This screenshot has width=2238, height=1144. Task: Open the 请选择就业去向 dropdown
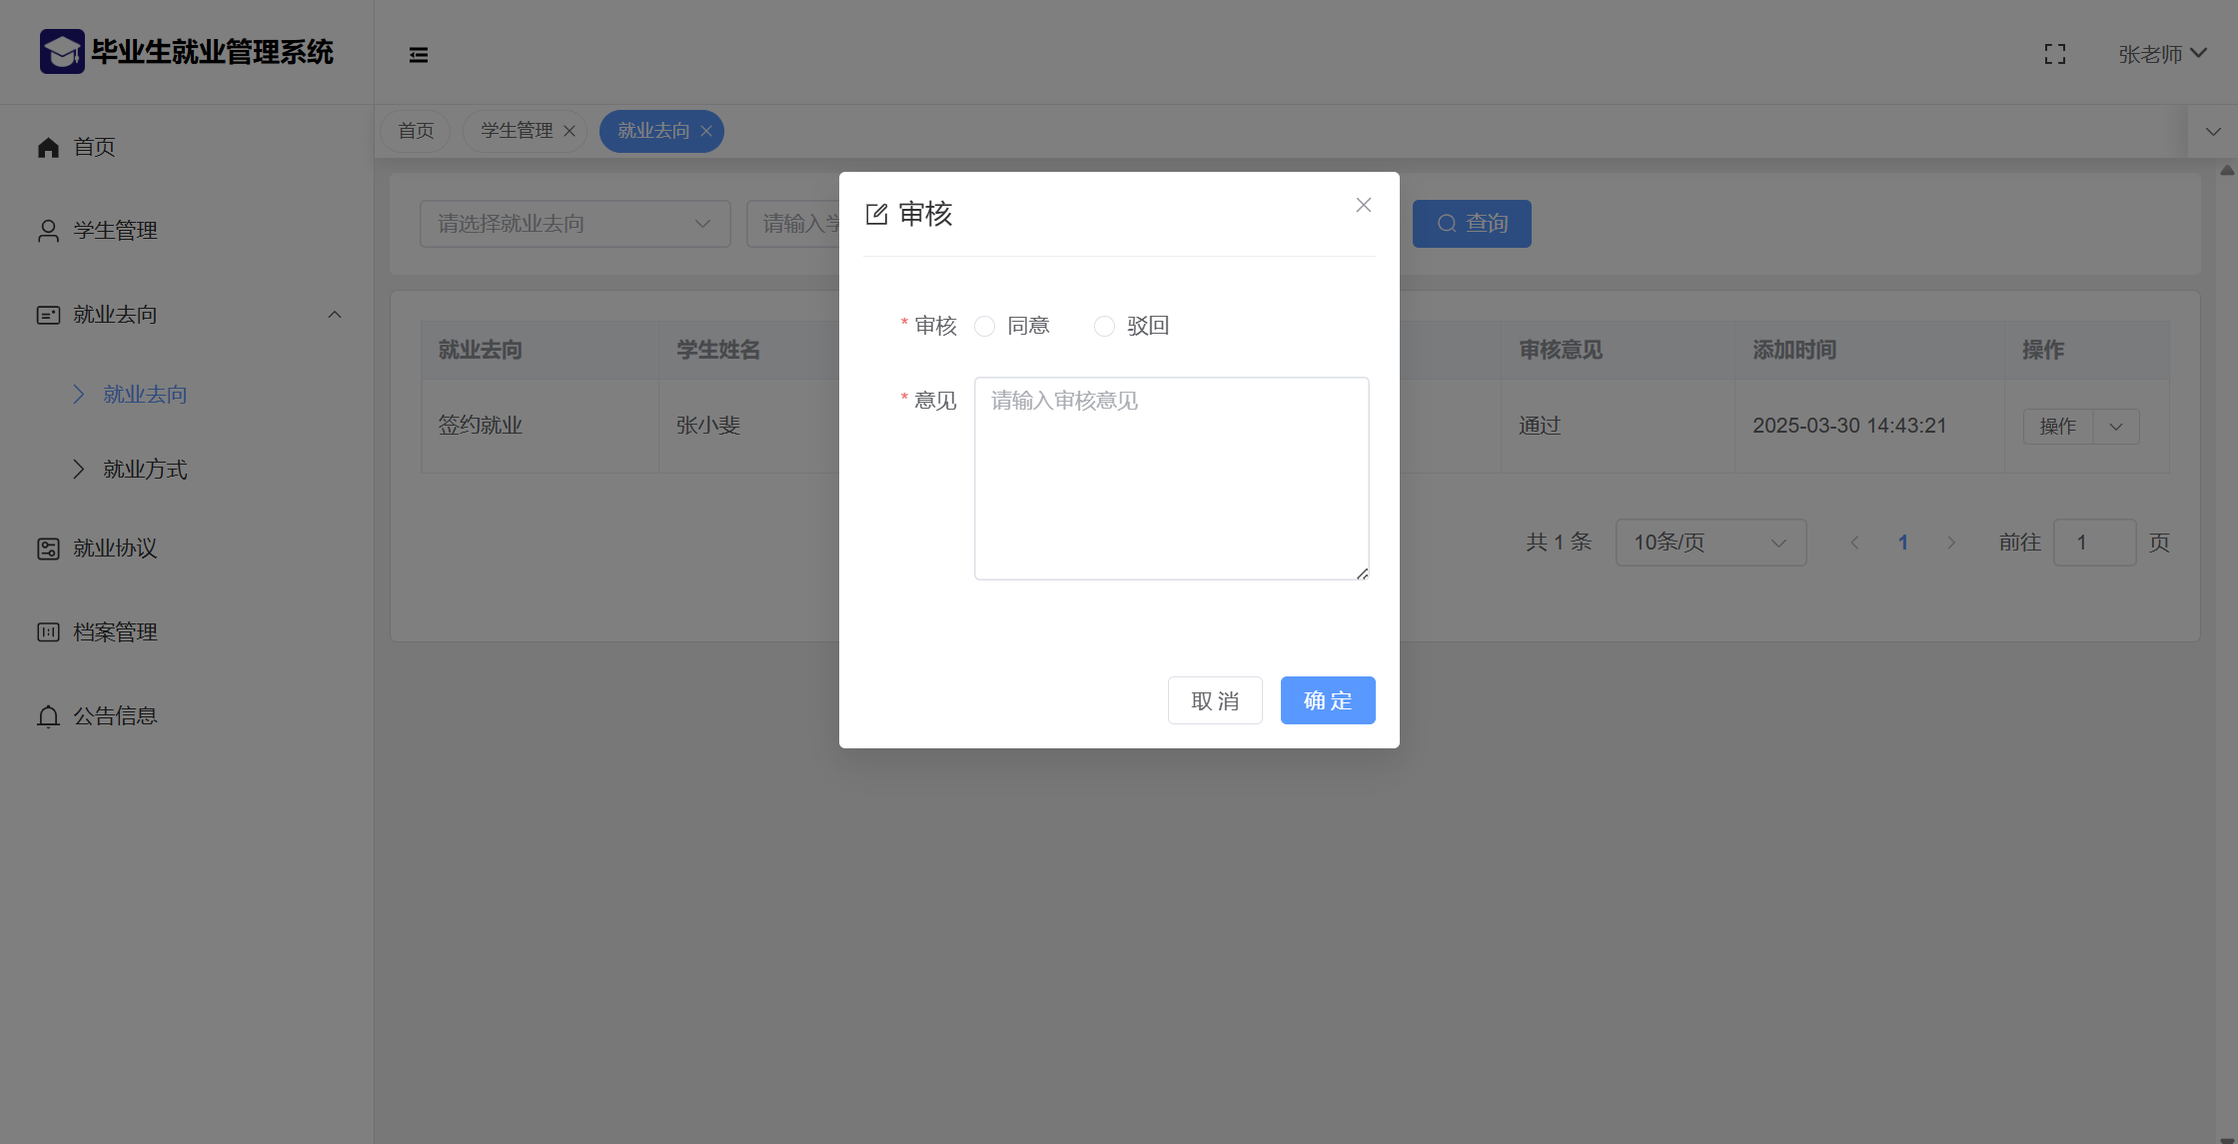[x=574, y=224]
